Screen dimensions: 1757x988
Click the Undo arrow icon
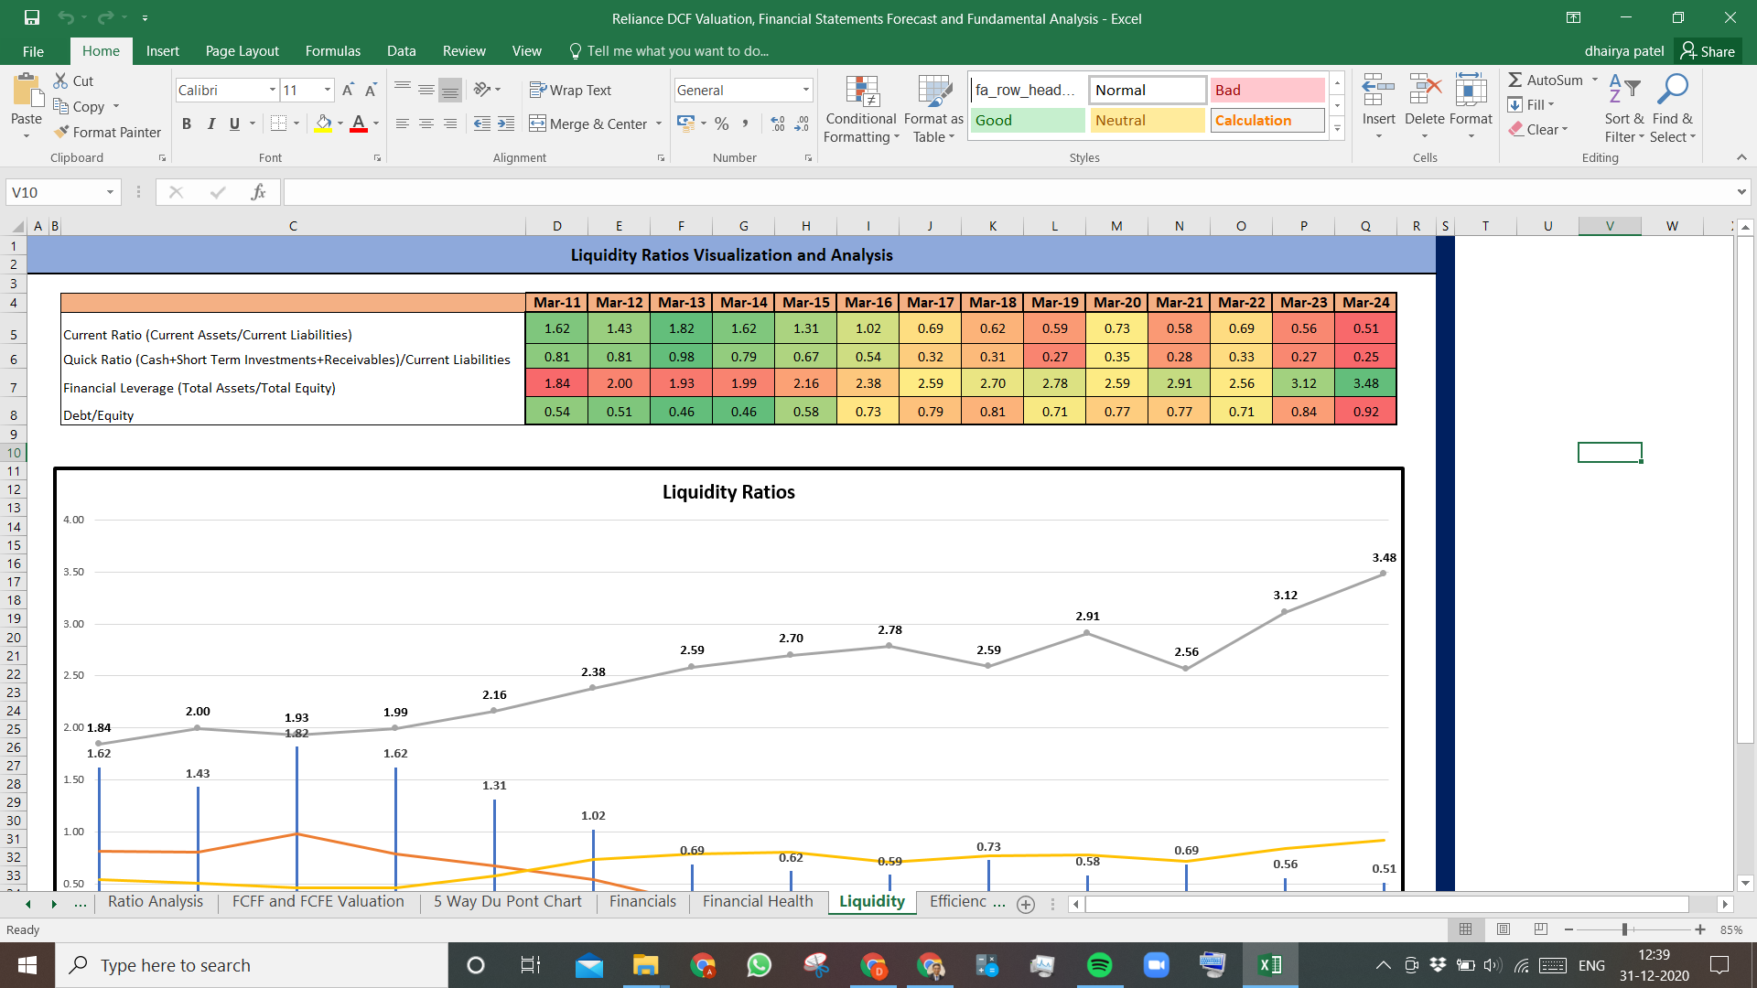[x=66, y=17]
